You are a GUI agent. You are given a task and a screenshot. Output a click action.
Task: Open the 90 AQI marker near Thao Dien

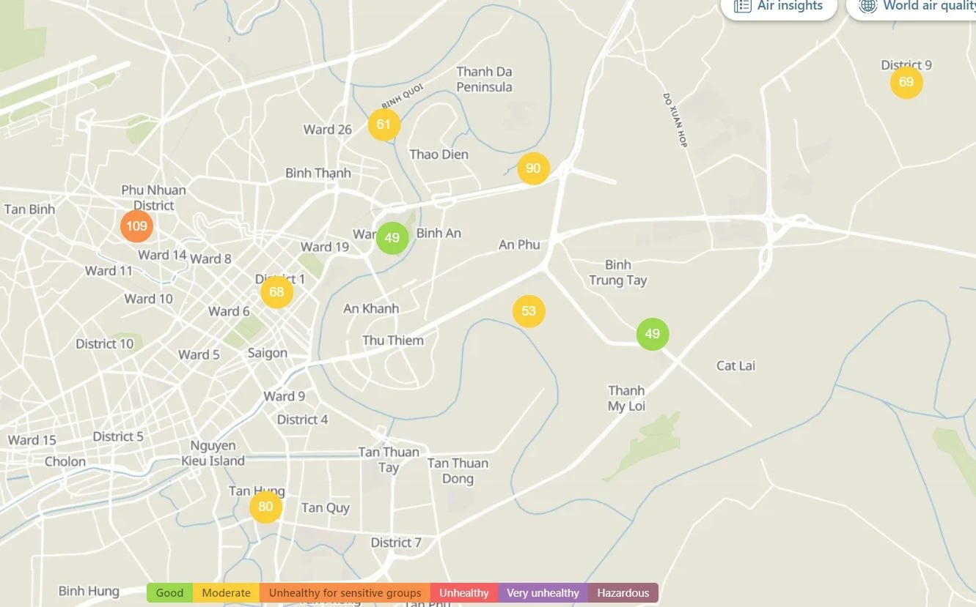click(x=533, y=168)
